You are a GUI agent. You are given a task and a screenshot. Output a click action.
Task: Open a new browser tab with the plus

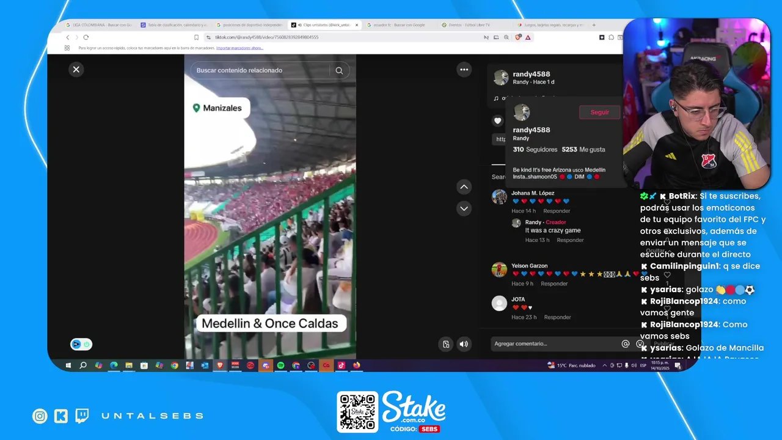[x=594, y=25]
